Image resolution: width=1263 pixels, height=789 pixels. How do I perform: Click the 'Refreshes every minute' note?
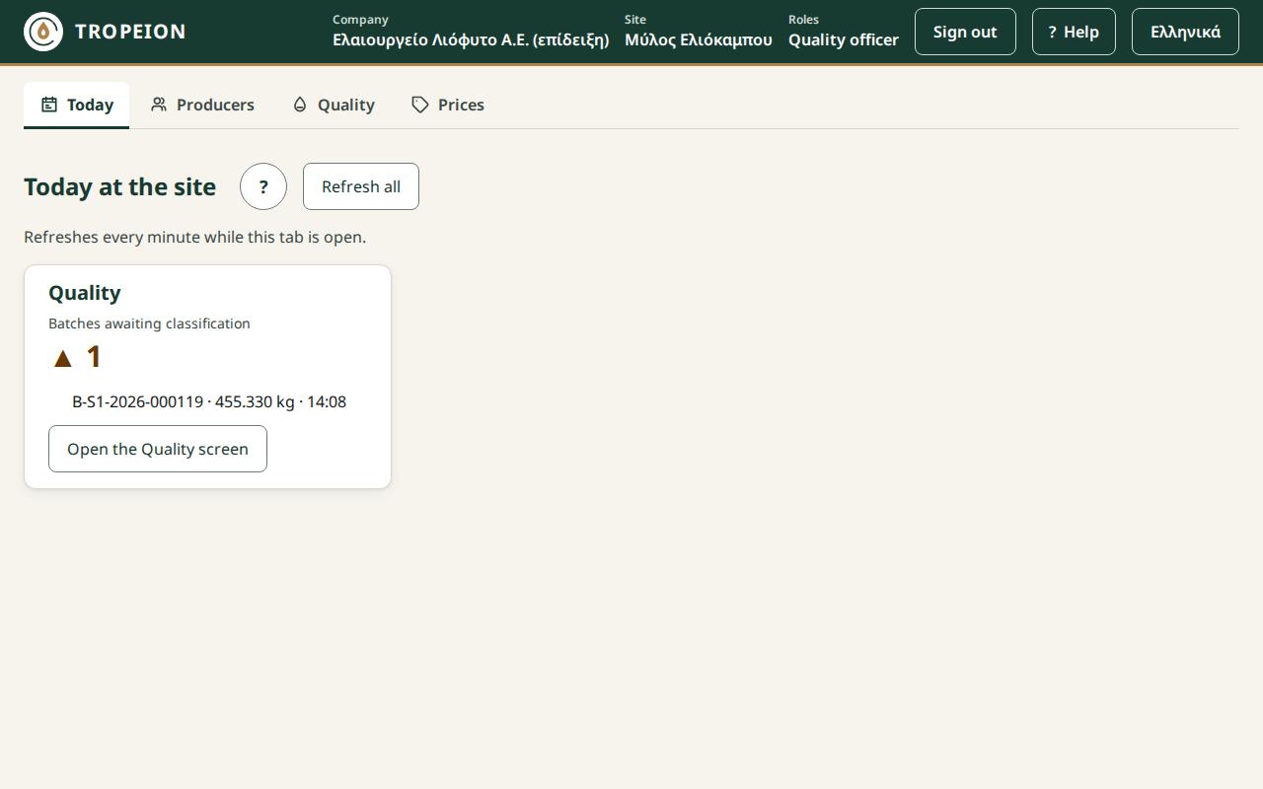(194, 237)
